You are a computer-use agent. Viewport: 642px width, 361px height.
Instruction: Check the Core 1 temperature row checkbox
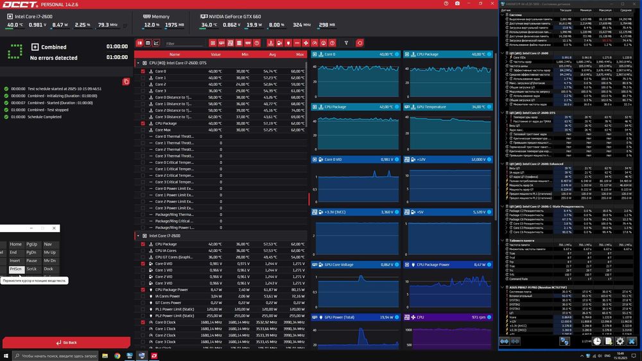coord(143,78)
